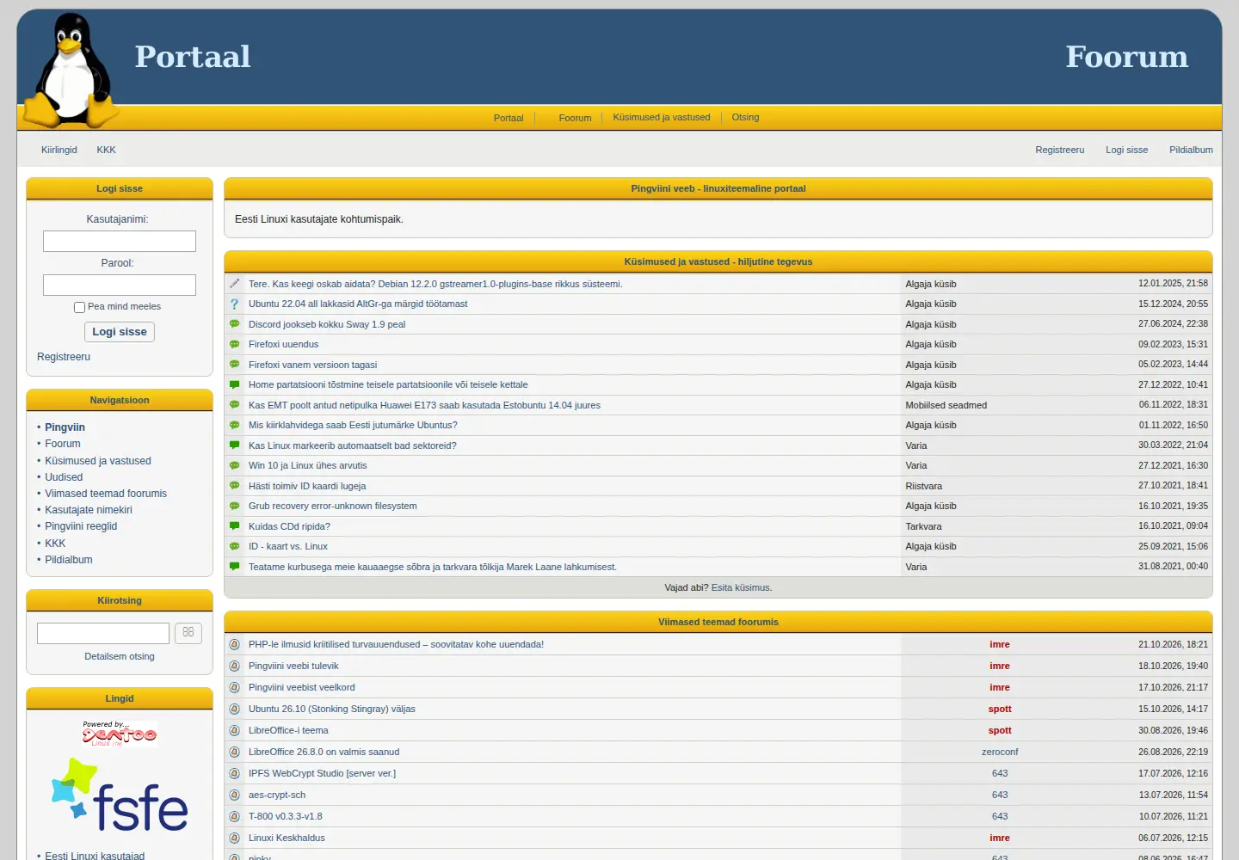Click the topic icon beside PHP-le turvauuendused post

pos(234,644)
